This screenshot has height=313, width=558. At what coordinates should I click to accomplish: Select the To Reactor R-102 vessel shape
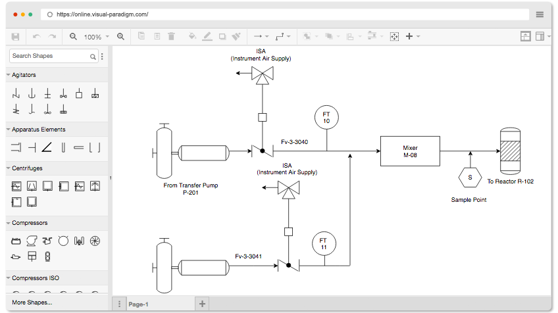click(511, 151)
